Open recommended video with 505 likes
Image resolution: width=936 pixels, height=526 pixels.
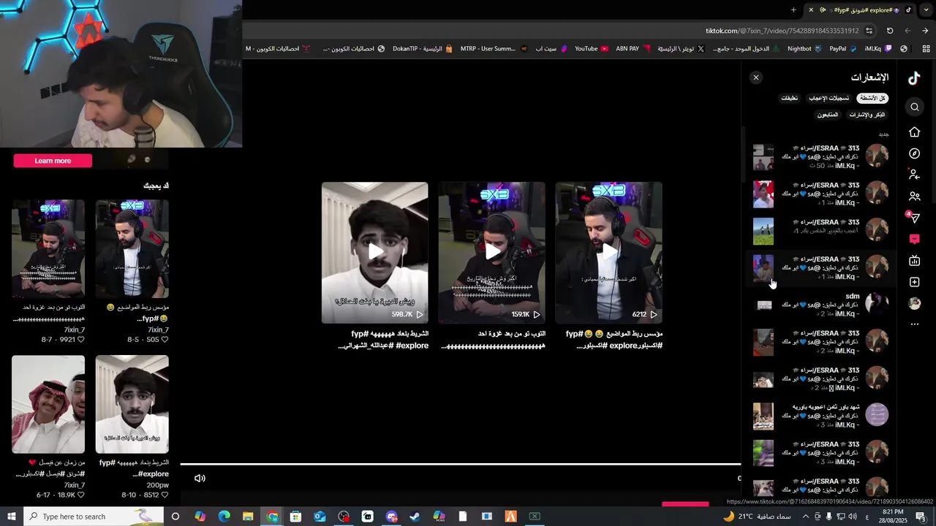coord(132,248)
